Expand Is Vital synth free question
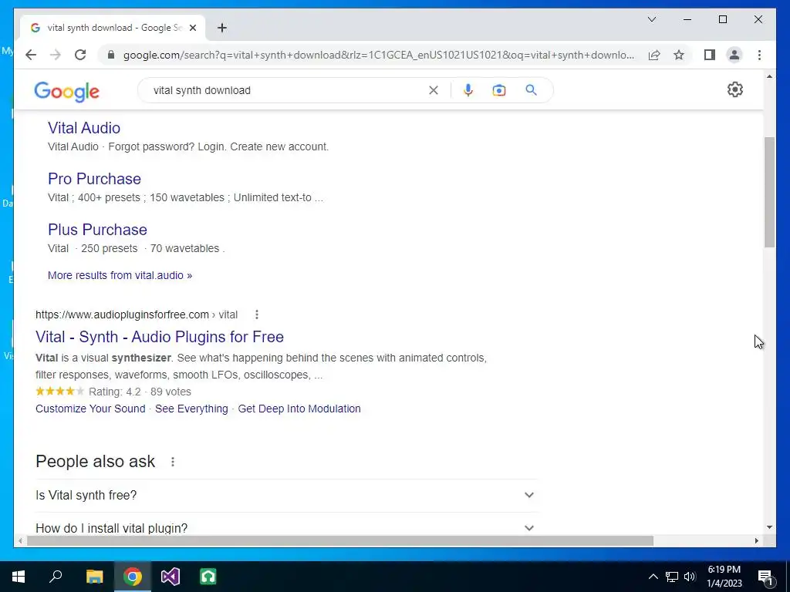This screenshot has width=790, height=592. (286, 496)
